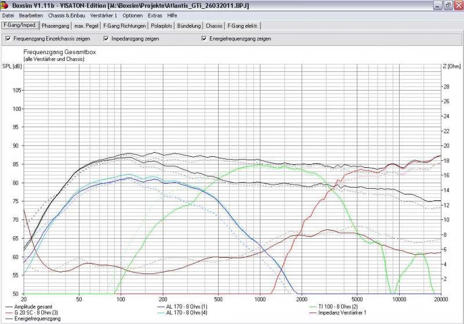
Task: Switch to the max. Pegel tab
Action: [86, 26]
